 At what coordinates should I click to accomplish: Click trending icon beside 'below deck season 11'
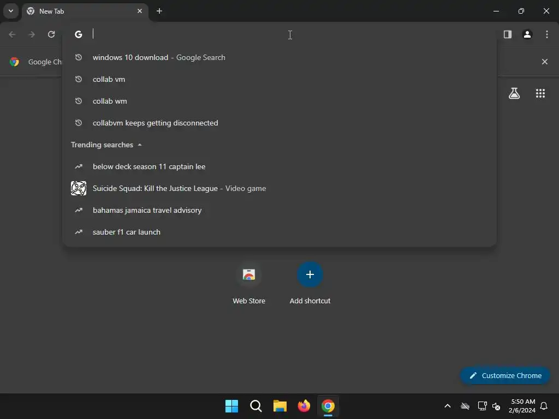pos(79,166)
